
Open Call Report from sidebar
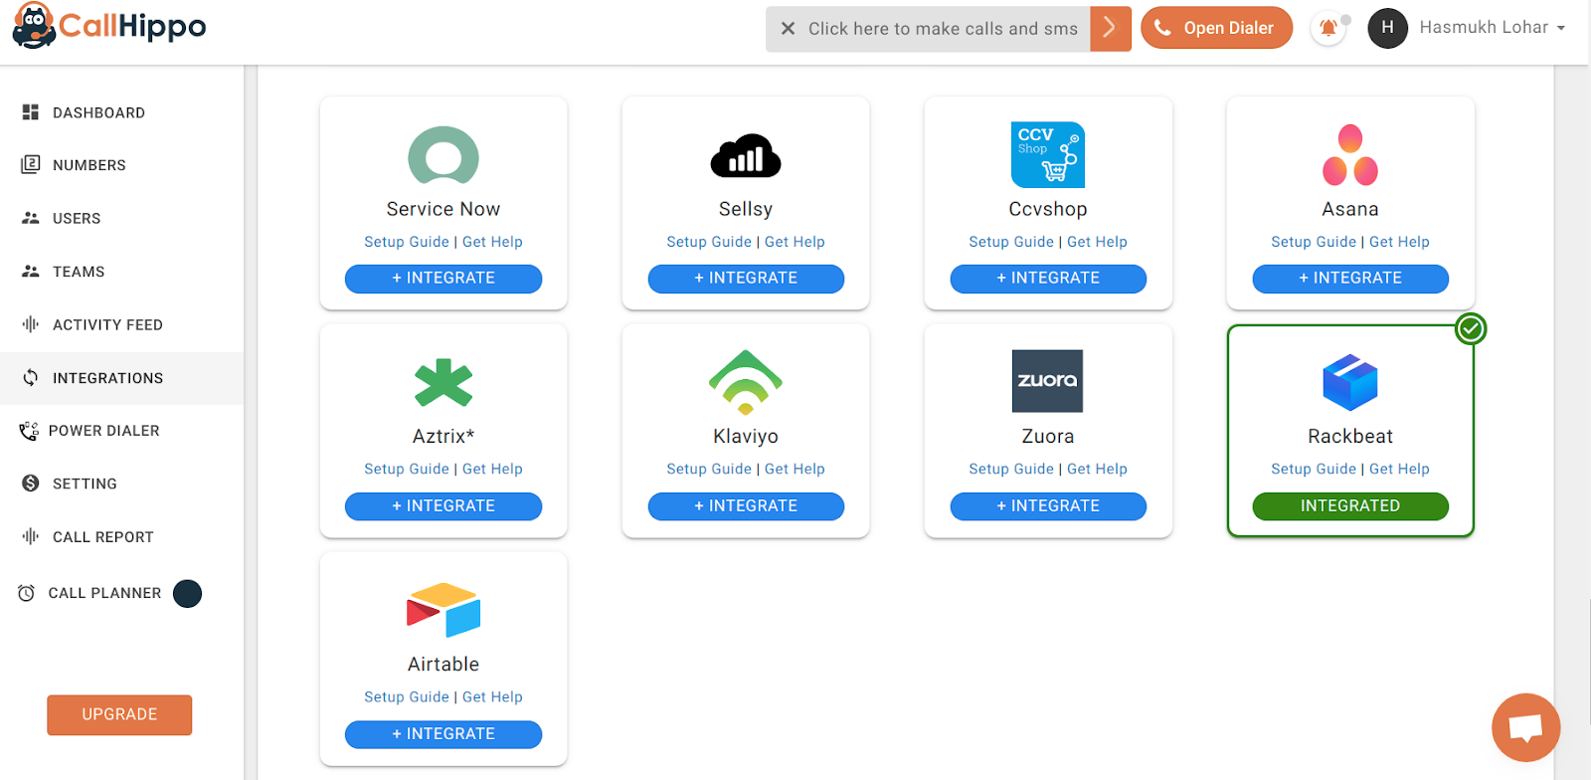[121, 537]
